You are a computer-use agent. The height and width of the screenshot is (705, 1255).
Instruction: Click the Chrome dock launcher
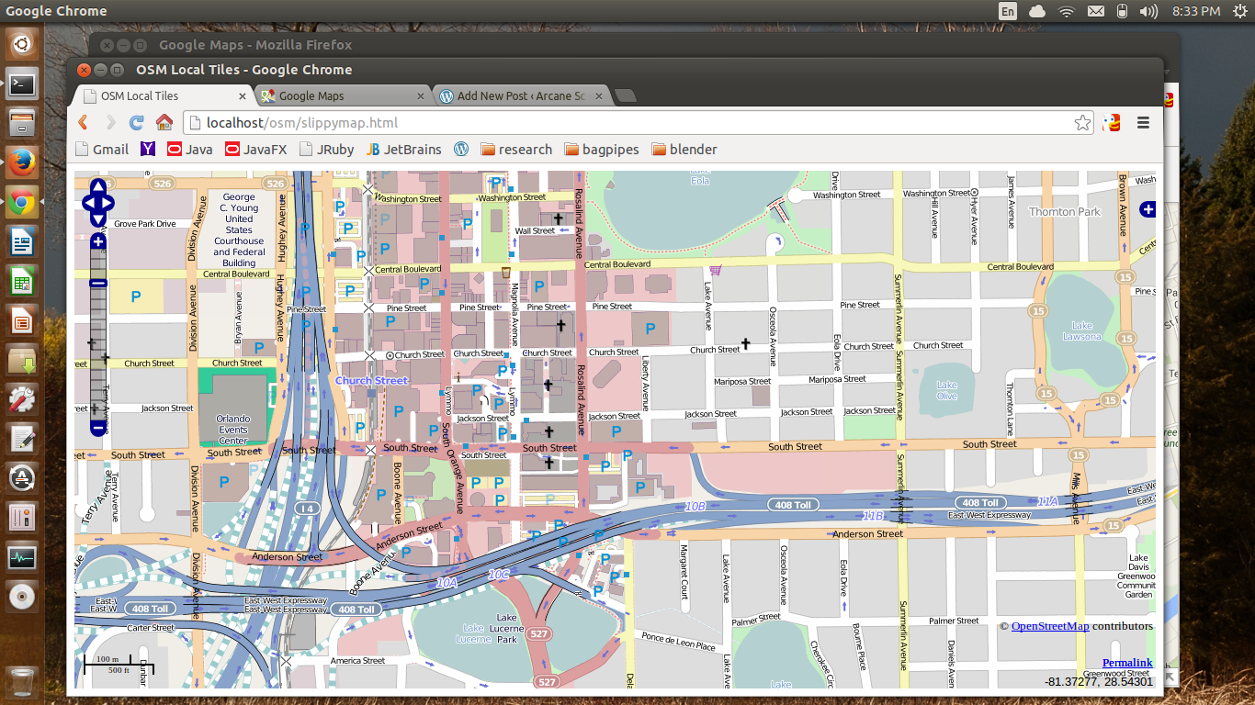coord(22,203)
